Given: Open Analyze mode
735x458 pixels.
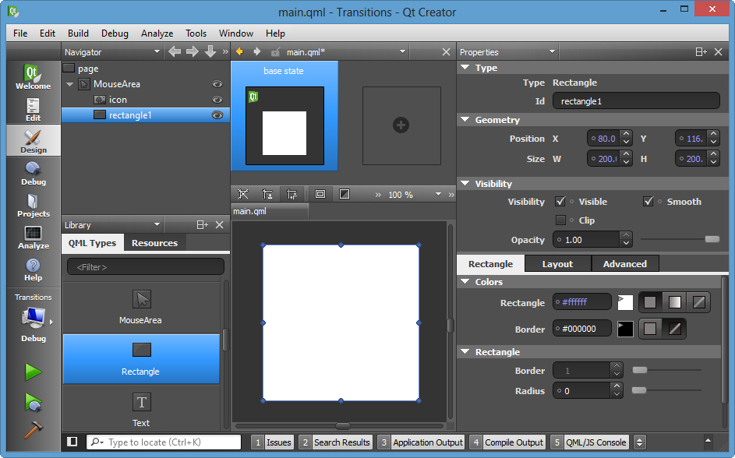Looking at the screenshot, I should click(34, 237).
